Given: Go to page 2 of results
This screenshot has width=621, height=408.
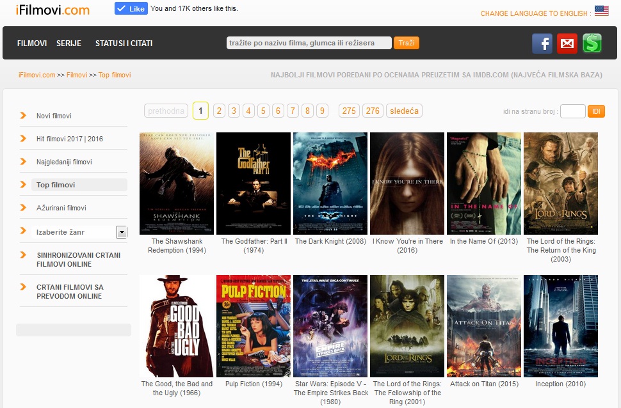Looking at the screenshot, I should click(219, 111).
